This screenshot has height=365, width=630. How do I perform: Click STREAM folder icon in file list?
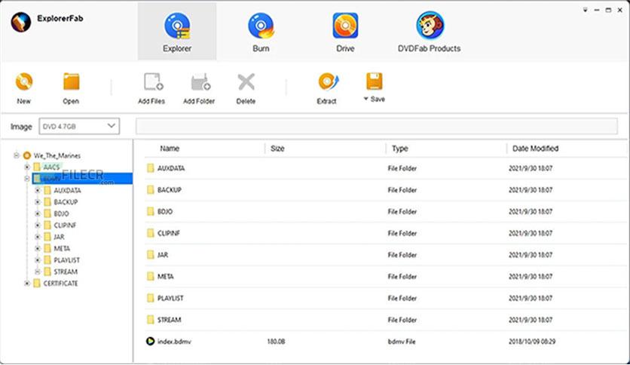pyautogui.click(x=150, y=320)
